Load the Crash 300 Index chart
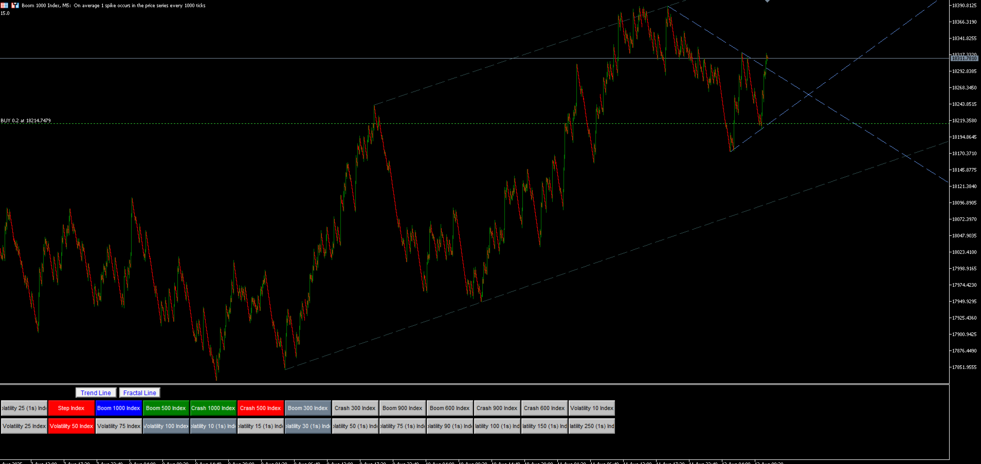Image resolution: width=981 pixels, height=464 pixels. 355,408
